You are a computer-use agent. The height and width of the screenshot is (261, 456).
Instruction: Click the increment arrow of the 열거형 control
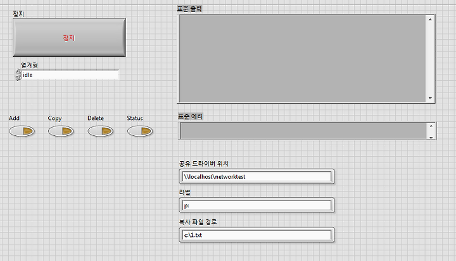[x=18, y=71]
